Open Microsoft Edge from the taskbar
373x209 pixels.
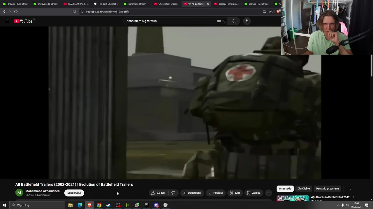pos(80,205)
